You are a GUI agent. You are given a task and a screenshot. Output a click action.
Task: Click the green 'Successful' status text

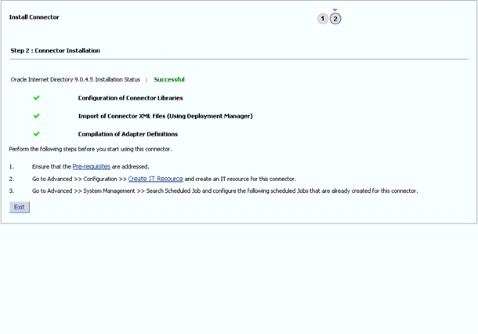(x=169, y=80)
